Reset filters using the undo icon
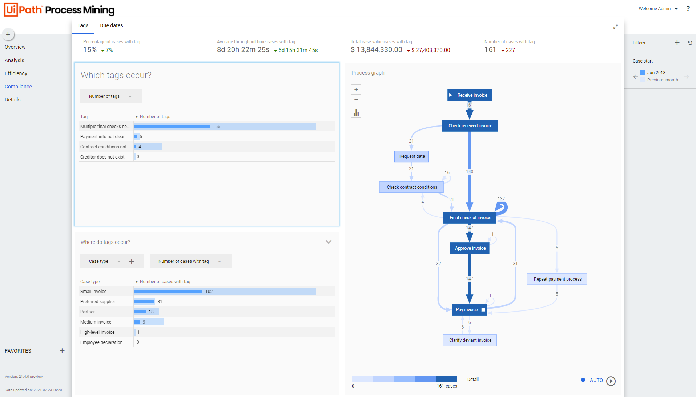696x397 pixels. click(x=690, y=43)
